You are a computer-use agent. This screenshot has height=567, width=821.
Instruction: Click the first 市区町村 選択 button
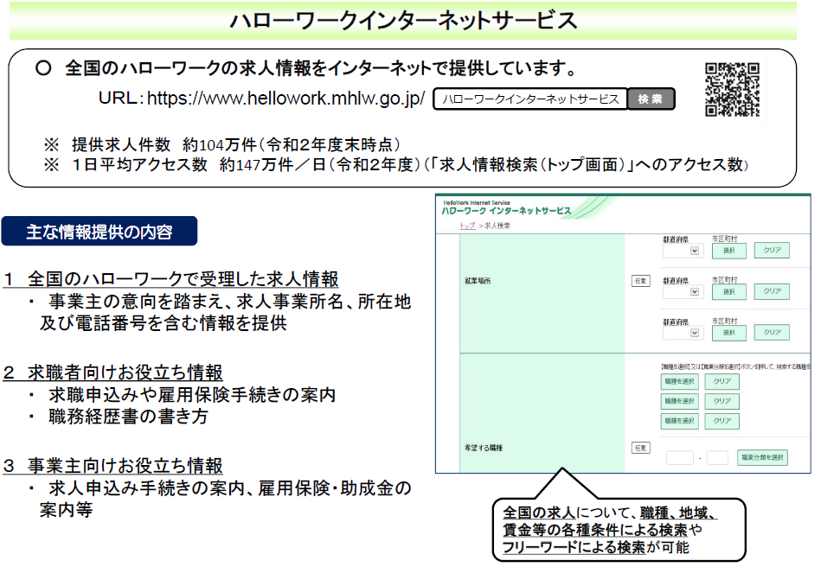tap(728, 251)
